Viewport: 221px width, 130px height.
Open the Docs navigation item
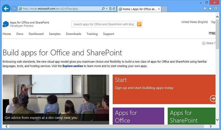(20, 34)
